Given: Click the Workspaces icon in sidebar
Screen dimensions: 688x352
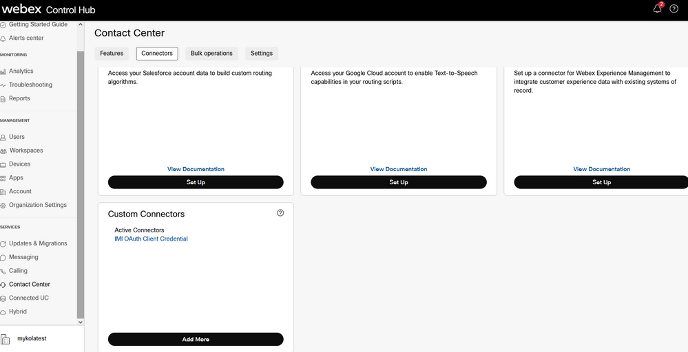Looking at the screenshot, I should [3, 151].
